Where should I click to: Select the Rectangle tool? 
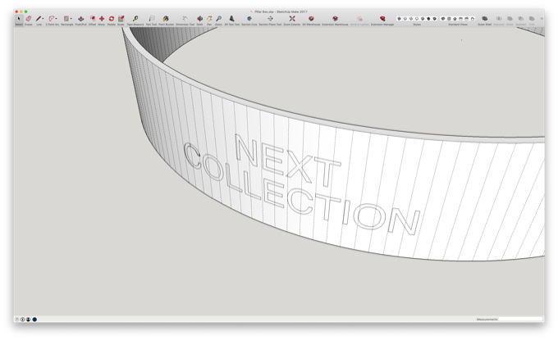66,19
